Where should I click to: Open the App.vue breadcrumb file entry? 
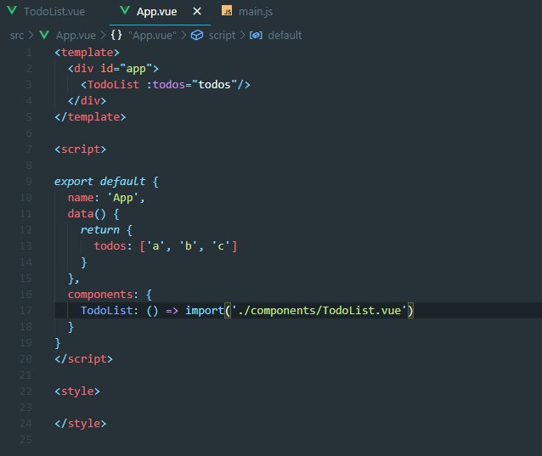coord(76,35)
